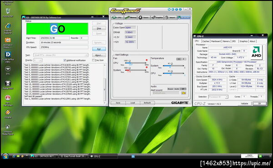Switch to ORTHOS window from the taskbar

tap(44, 156)
